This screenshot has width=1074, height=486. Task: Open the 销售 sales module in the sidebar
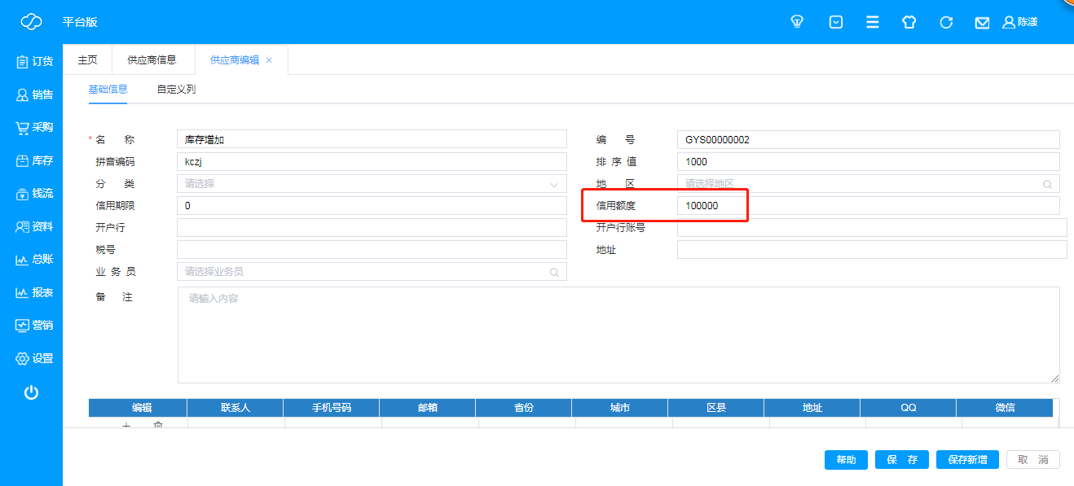[x=33, y=94]
